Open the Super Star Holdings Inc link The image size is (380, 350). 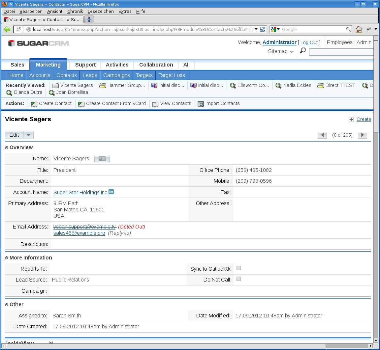pyautogui.click(x=80, y=193)
